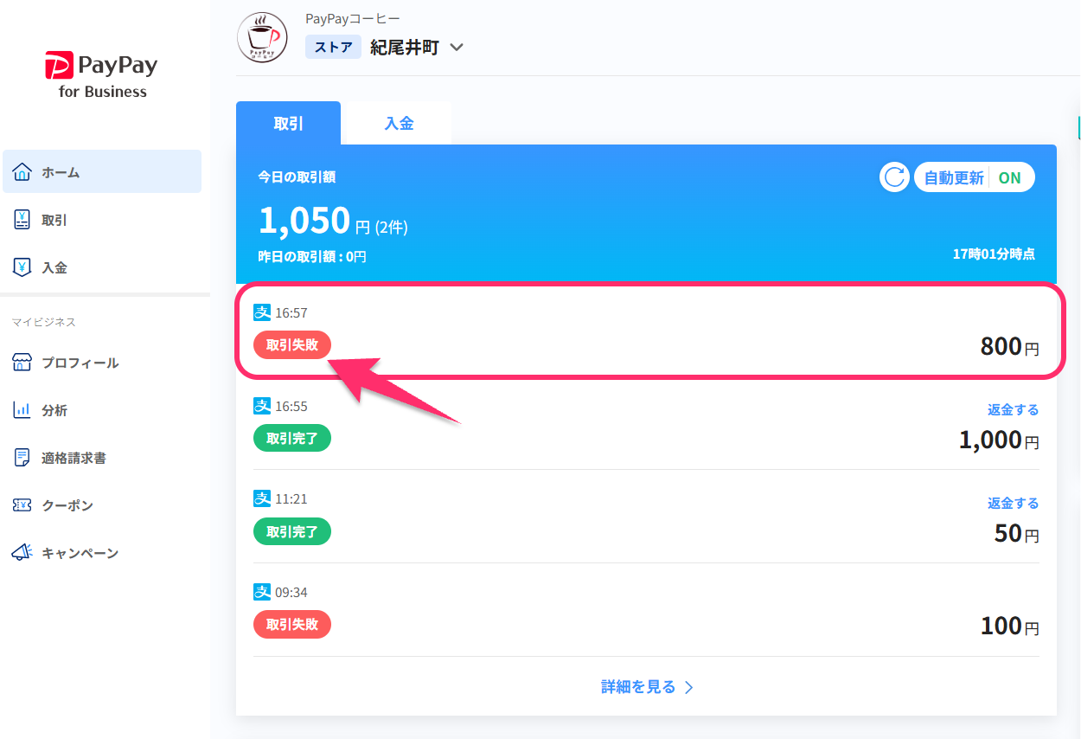Image resolution: width=1081 pixels, height=739 pixels.
Task: Click the マイビジネス section label
Action: pyautogui.click(x=44, y=322)
